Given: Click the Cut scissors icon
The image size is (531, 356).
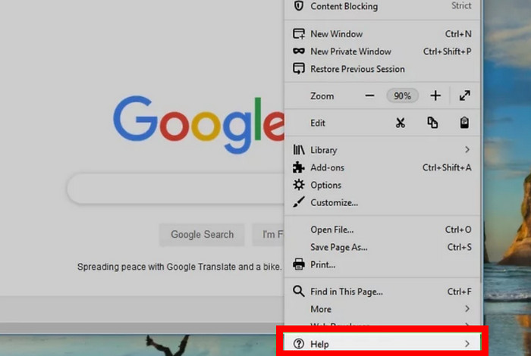Looking at the screenshot, I should [401, 123].
